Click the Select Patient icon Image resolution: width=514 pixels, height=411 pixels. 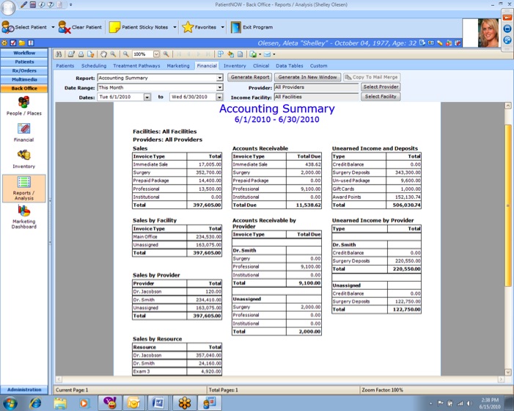pos(8,27)
